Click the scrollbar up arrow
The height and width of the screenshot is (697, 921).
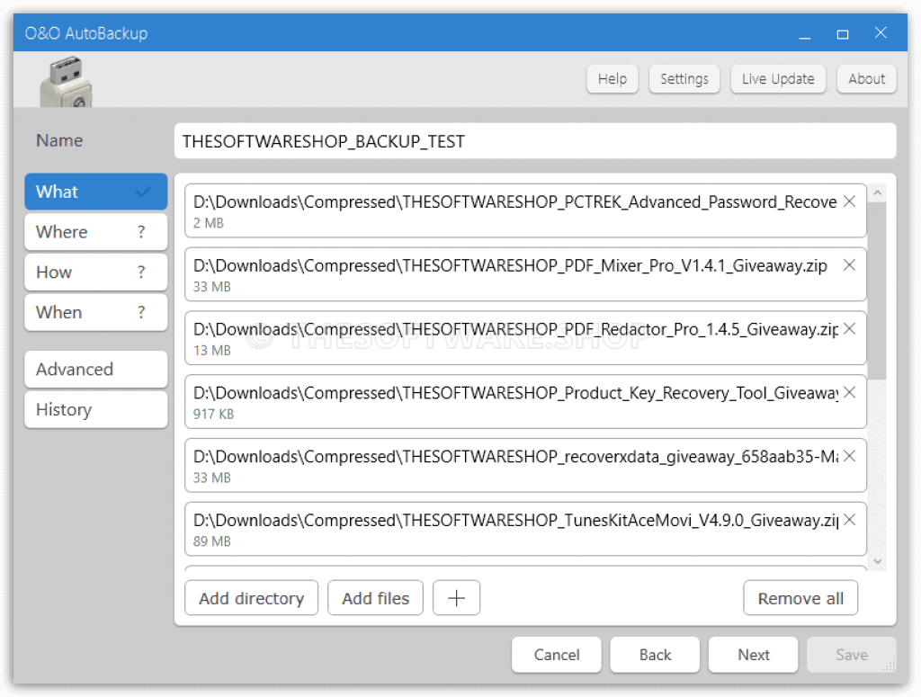(877, 192)
